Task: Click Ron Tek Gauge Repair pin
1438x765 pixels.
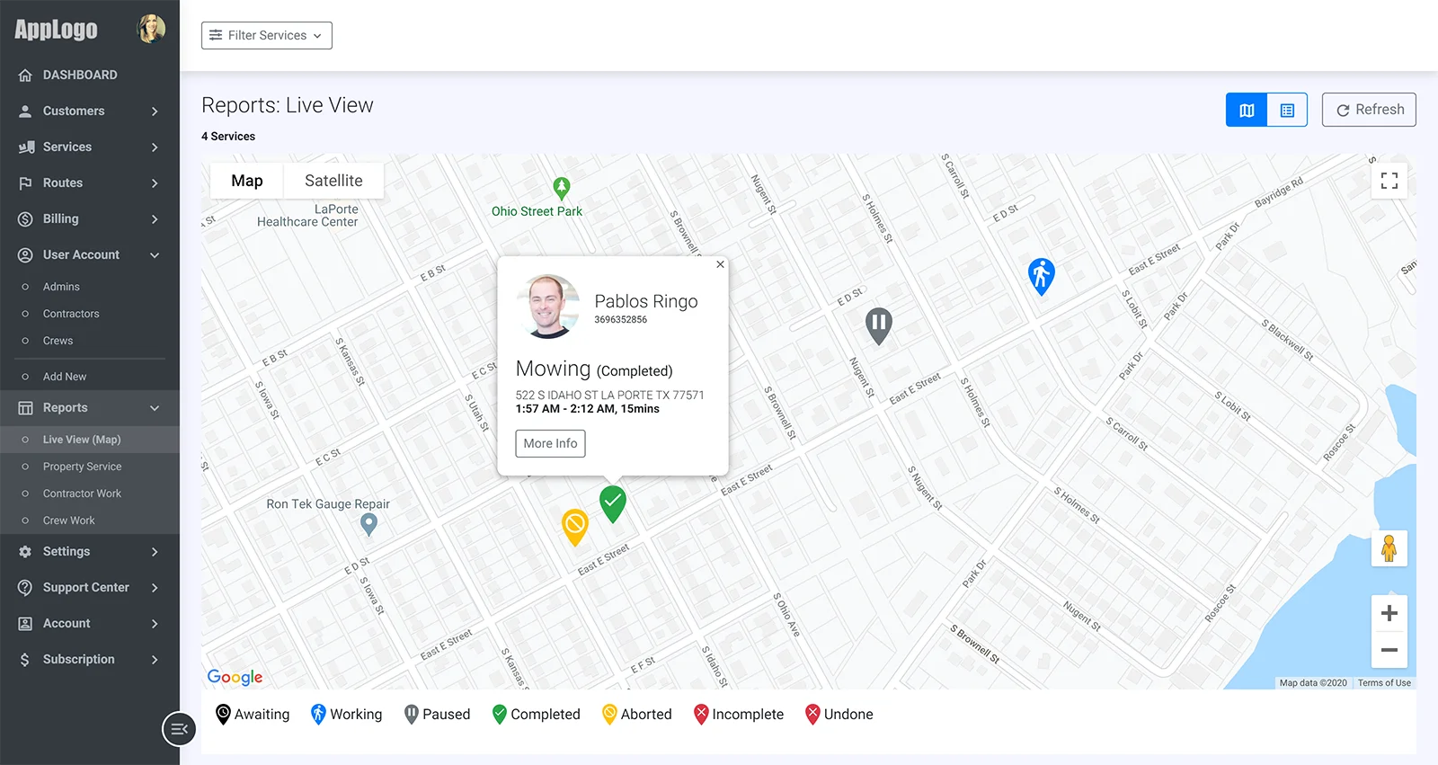Action: pyautogui.click(x=368, y=524)
